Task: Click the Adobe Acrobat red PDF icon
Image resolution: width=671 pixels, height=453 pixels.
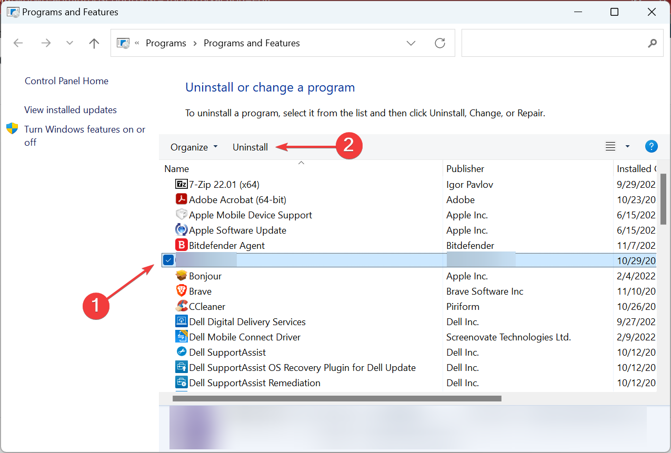Action: pyautogui.click(x=182, y=199)
